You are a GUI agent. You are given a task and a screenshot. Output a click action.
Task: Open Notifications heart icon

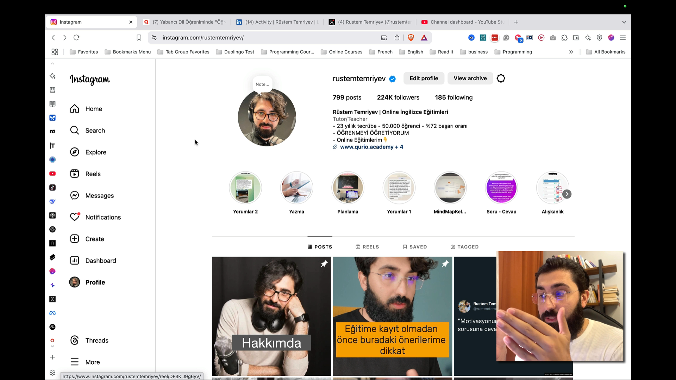click(x=75, y=217)
